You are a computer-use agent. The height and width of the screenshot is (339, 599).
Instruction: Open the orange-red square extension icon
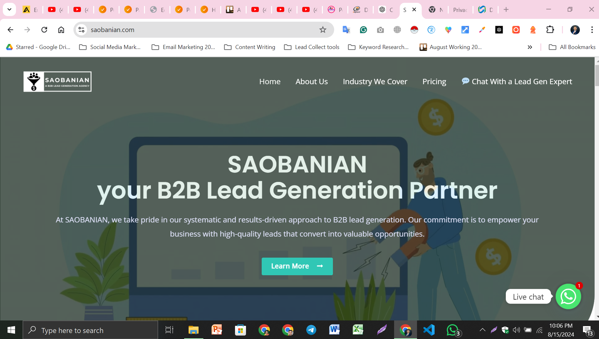pos(516,30)
